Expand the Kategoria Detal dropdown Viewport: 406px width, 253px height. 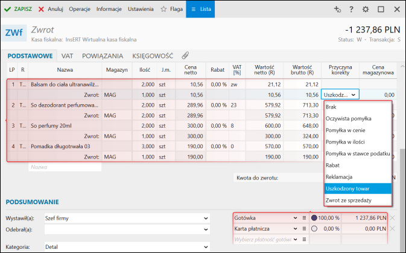click(x=206, y=246)
